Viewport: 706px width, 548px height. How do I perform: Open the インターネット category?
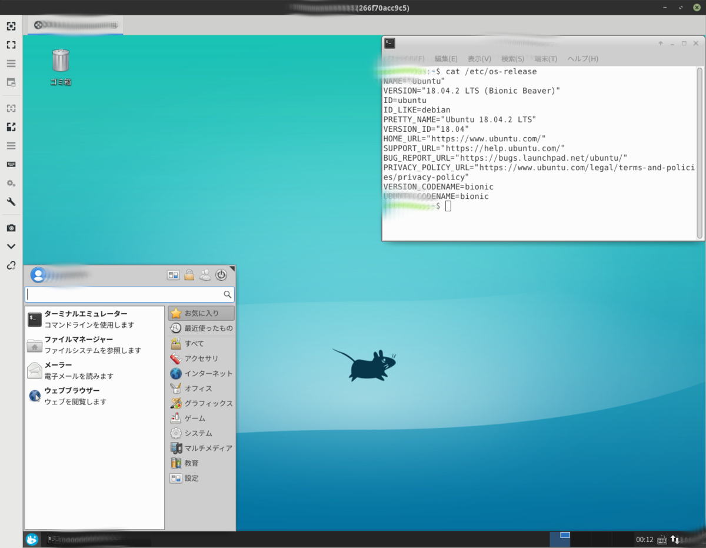click(201, 374)
